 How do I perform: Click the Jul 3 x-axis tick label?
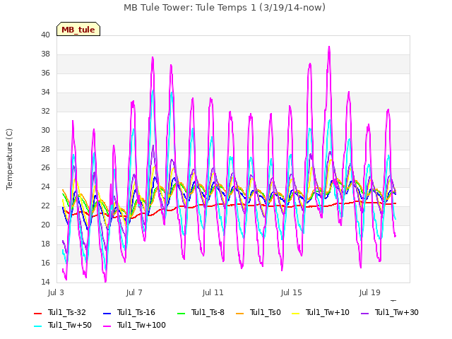coord(56,292)
